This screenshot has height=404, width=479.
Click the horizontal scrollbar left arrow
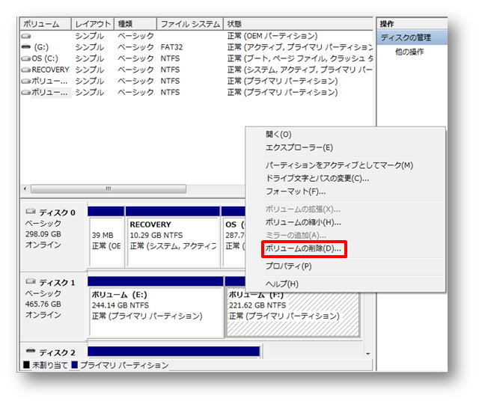click(x=25, y=189)
